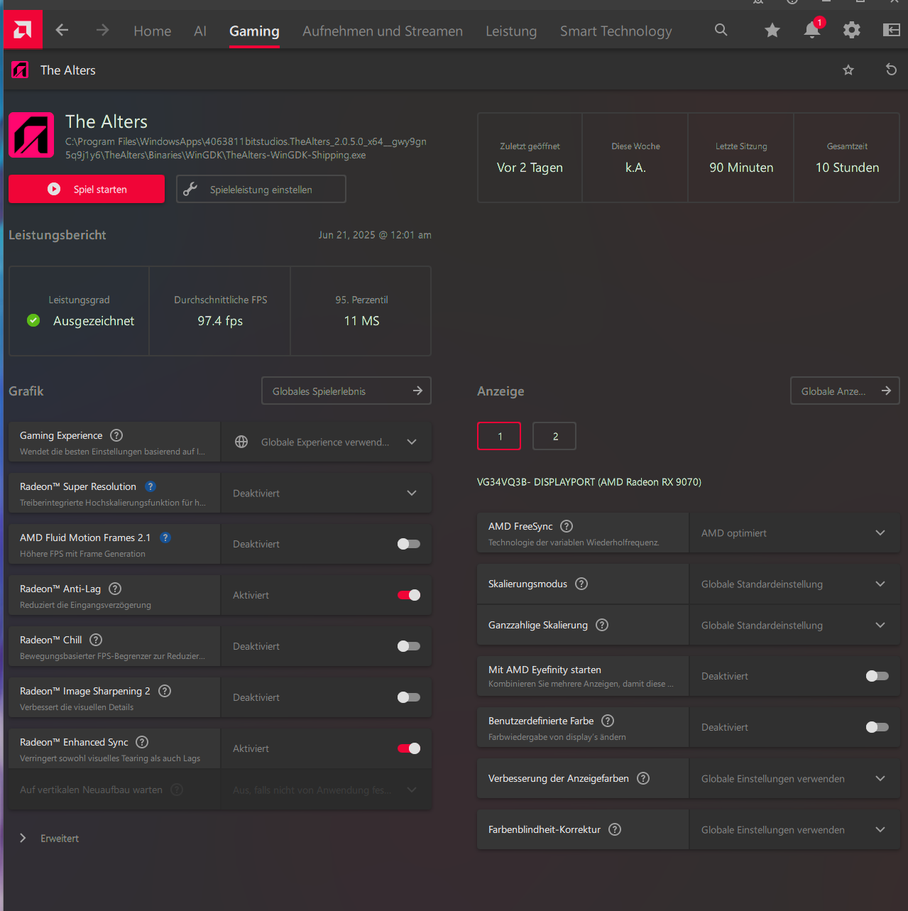This screenshot has height=911, width=908.
Task: Click the VG34VQ3B- DISPLAYPORT display name
Action: coord(589,482)
